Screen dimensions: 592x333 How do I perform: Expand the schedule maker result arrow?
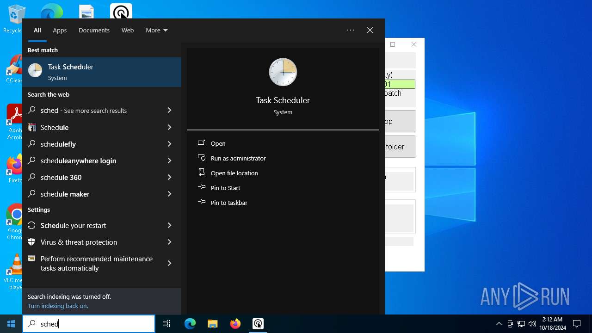(x=169, y=194)
